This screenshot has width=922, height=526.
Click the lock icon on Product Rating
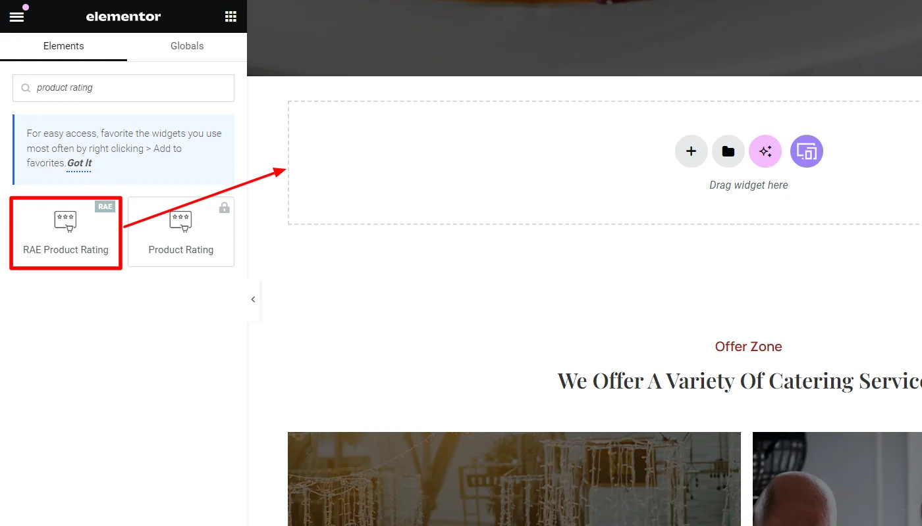(225, 208)
